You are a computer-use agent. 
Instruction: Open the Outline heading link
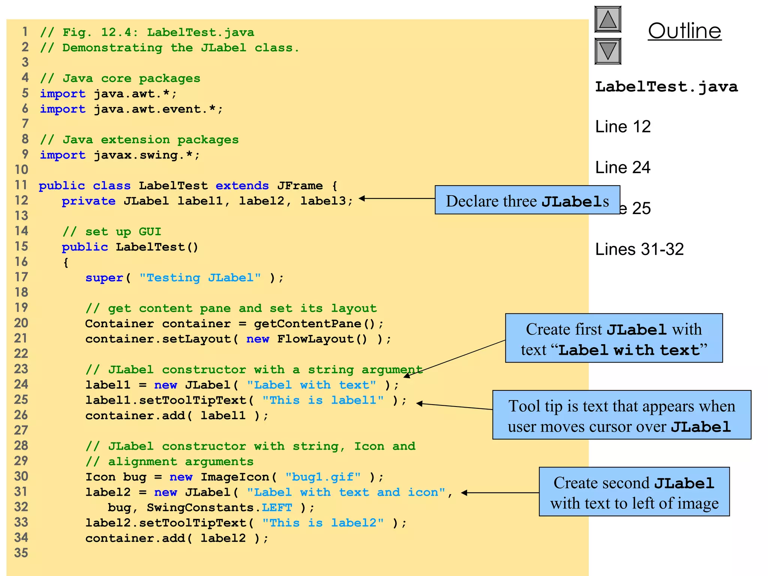coord(684,31)
